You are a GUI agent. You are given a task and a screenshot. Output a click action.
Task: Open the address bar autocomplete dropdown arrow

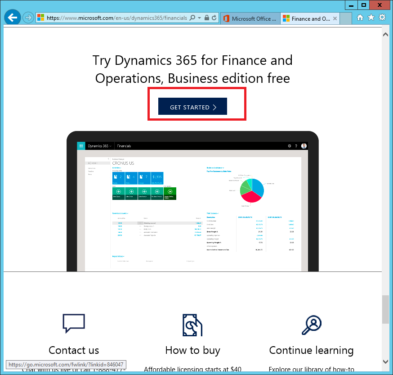[x=200, y=18]
